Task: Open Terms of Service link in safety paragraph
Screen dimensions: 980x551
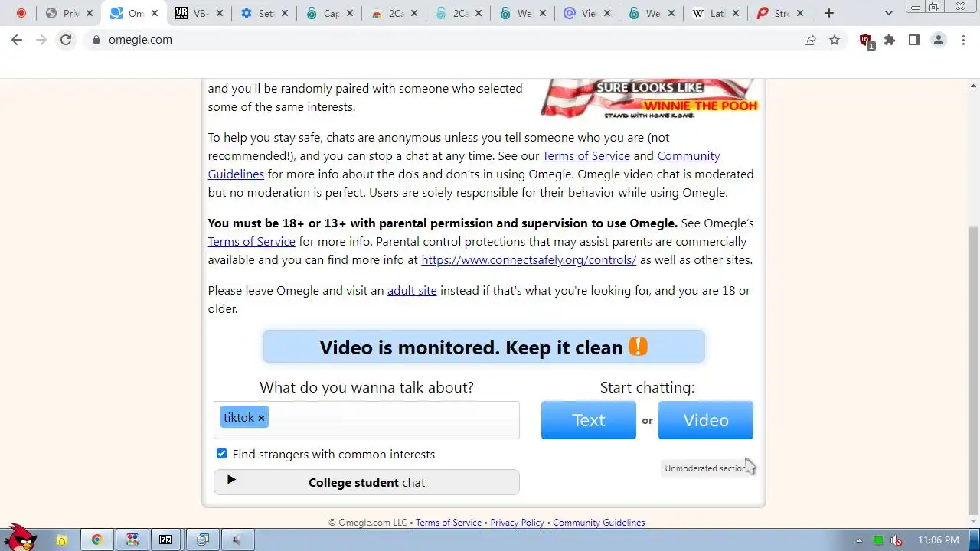Action: click(586, 155)
